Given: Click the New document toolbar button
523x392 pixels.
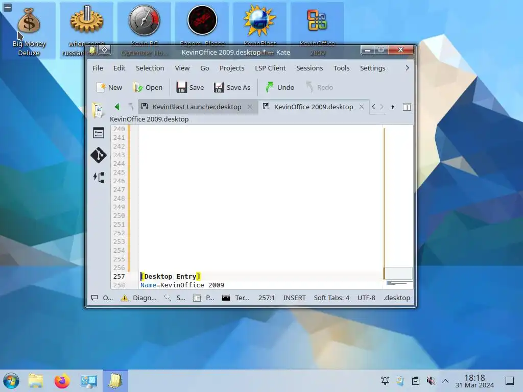Looking at the screenshot, I should [x=109, y=87].
